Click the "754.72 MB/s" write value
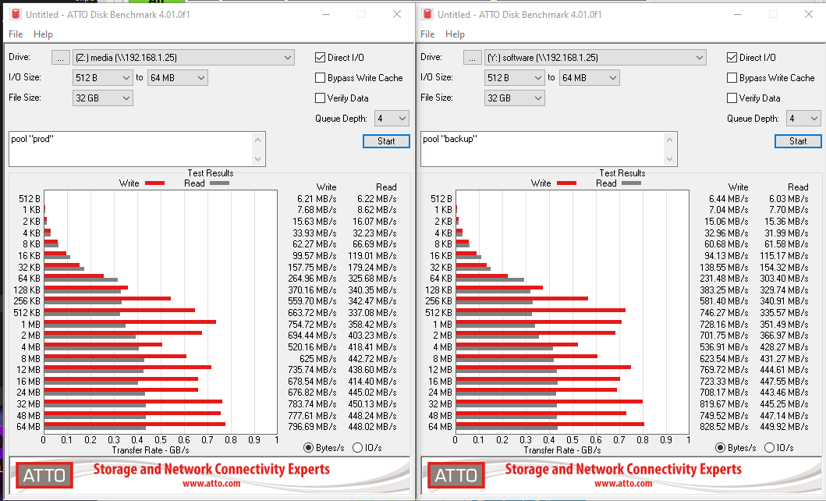The width and height of the screenshot is (826, 501). pos(313,325)
